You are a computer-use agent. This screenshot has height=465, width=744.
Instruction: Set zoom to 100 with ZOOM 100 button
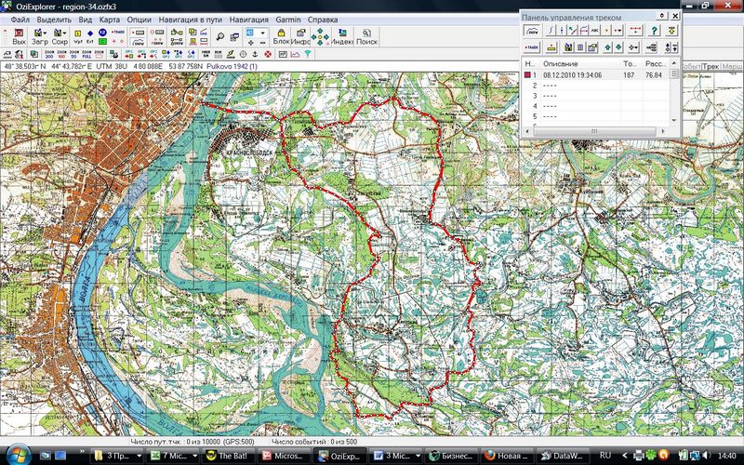pyautogui.click(x=62, y=54)
